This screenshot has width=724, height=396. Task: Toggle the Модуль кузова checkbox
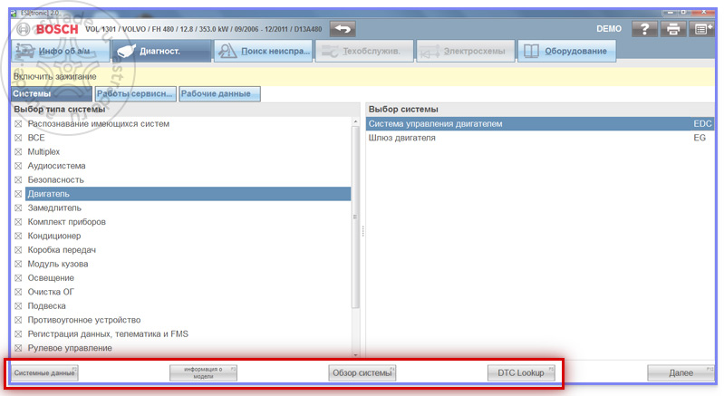[x=18, y=264]
